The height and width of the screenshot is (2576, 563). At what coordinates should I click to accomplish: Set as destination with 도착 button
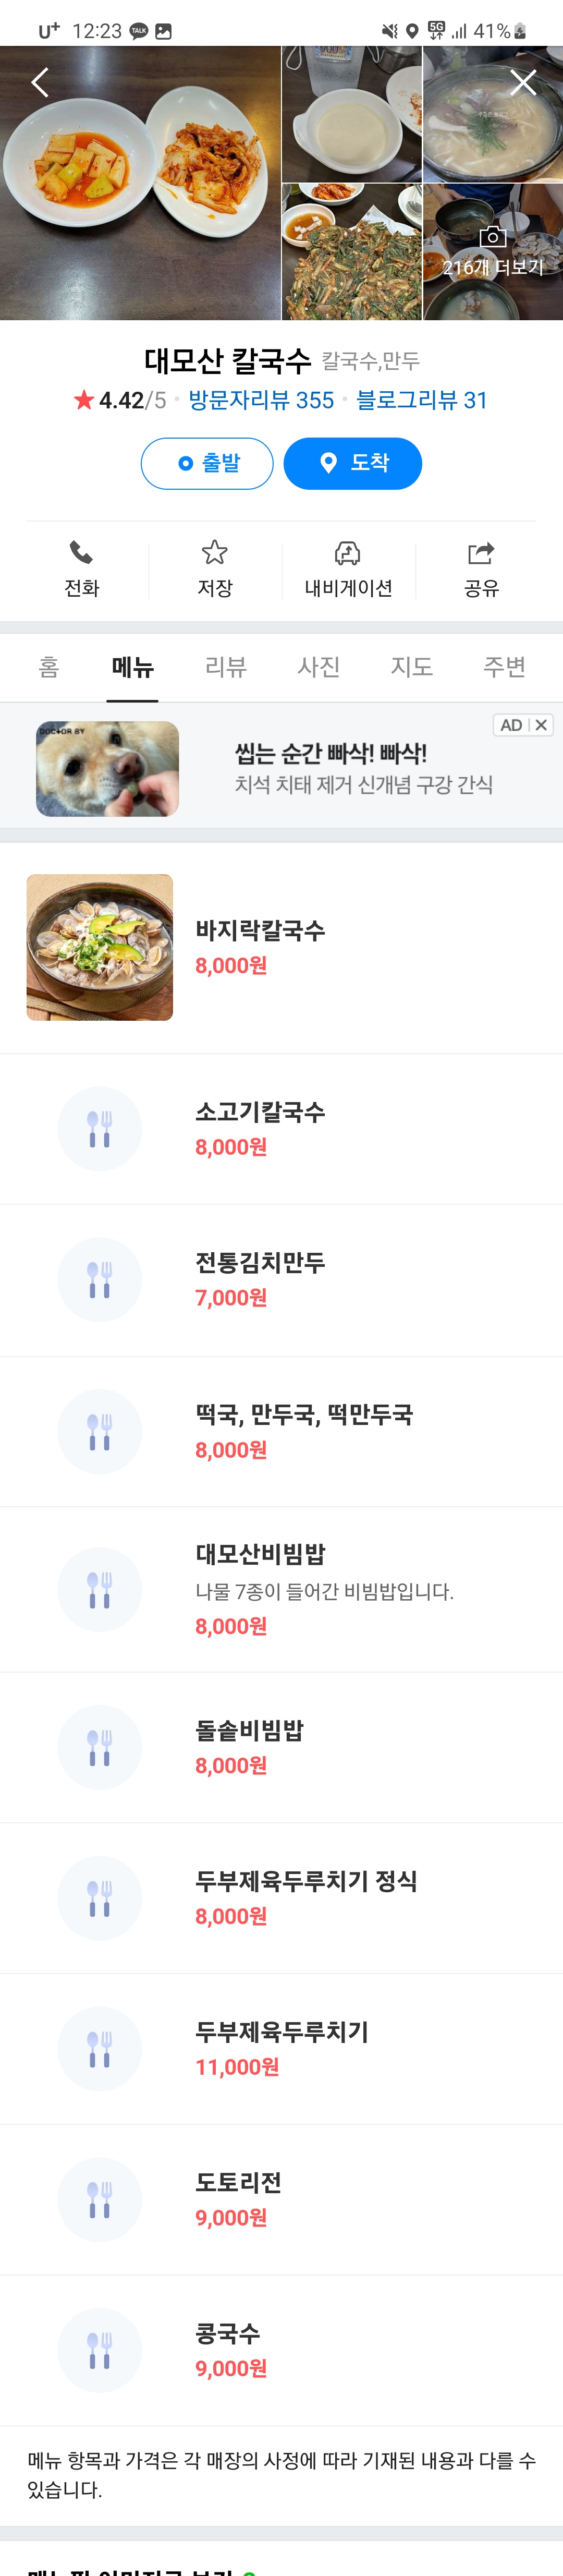coord(352,463)
